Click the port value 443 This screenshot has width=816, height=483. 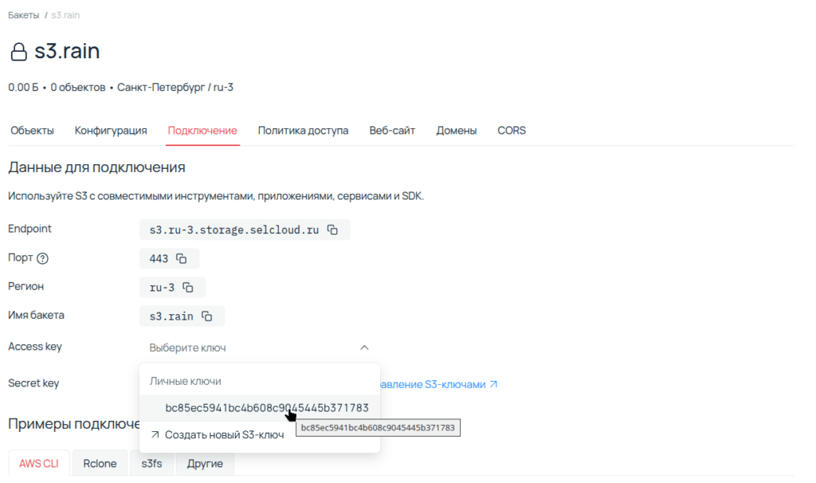point(159,259)
